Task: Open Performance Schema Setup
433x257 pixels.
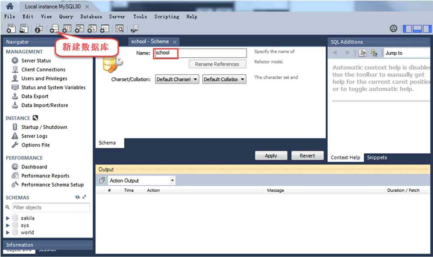Action: (52, 184)
